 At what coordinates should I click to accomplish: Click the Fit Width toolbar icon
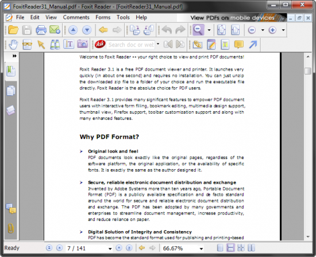[235, 30]
